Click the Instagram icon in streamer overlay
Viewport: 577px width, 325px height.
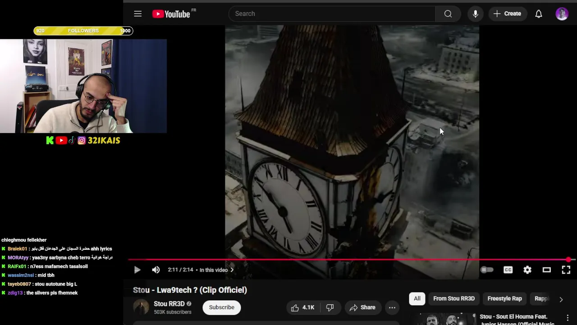82,140
